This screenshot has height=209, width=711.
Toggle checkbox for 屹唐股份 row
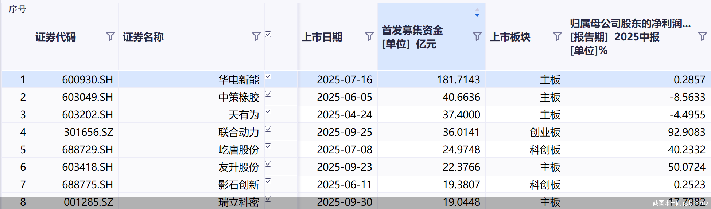[x=268, y=147]
